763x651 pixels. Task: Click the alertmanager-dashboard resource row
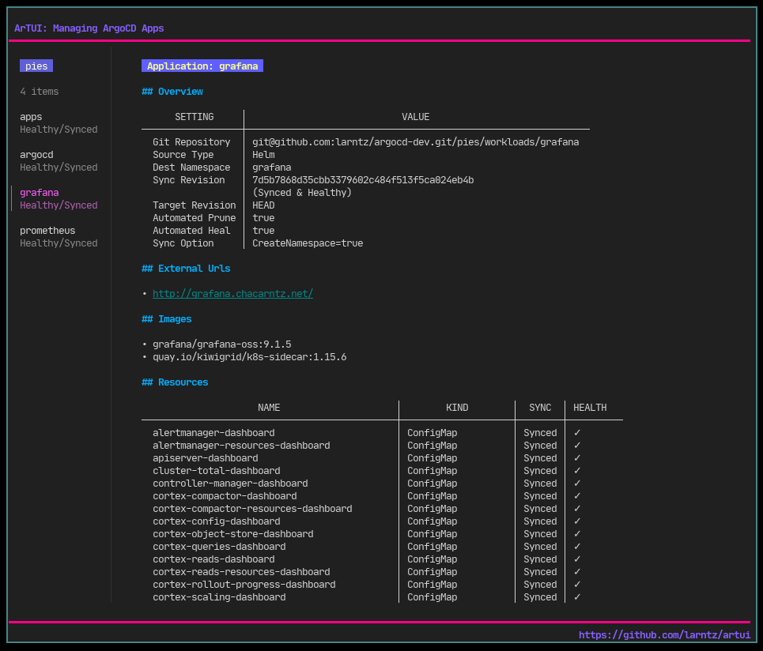click(382, 433)
